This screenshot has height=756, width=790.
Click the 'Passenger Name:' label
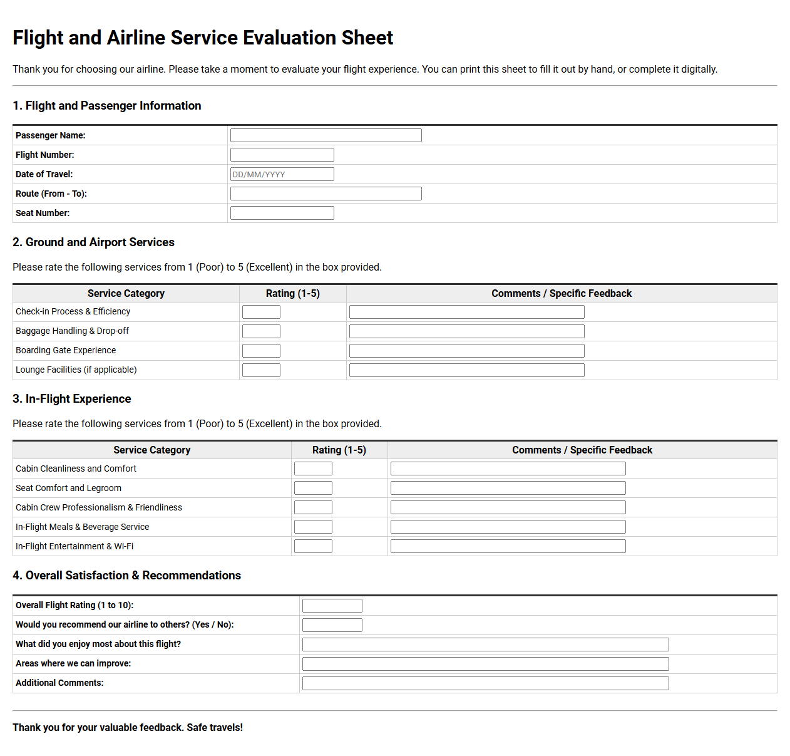point(51,135)
